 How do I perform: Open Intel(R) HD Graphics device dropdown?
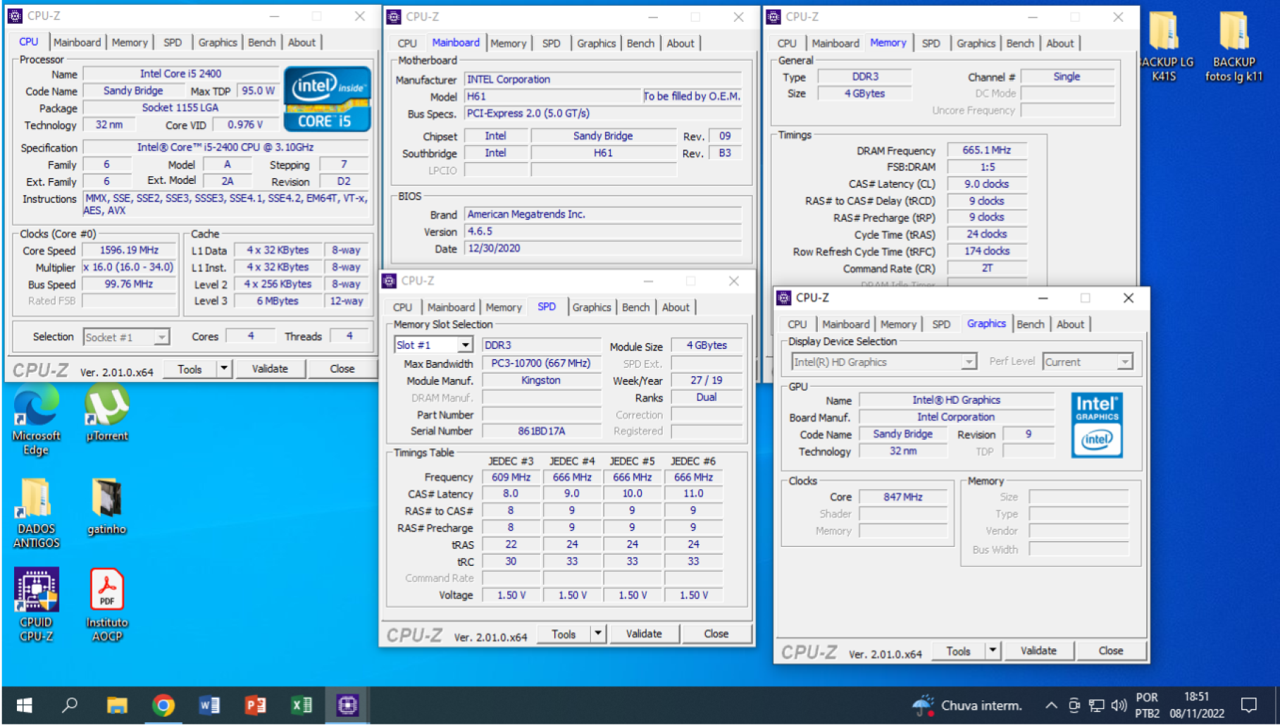[x=969, y=362]
